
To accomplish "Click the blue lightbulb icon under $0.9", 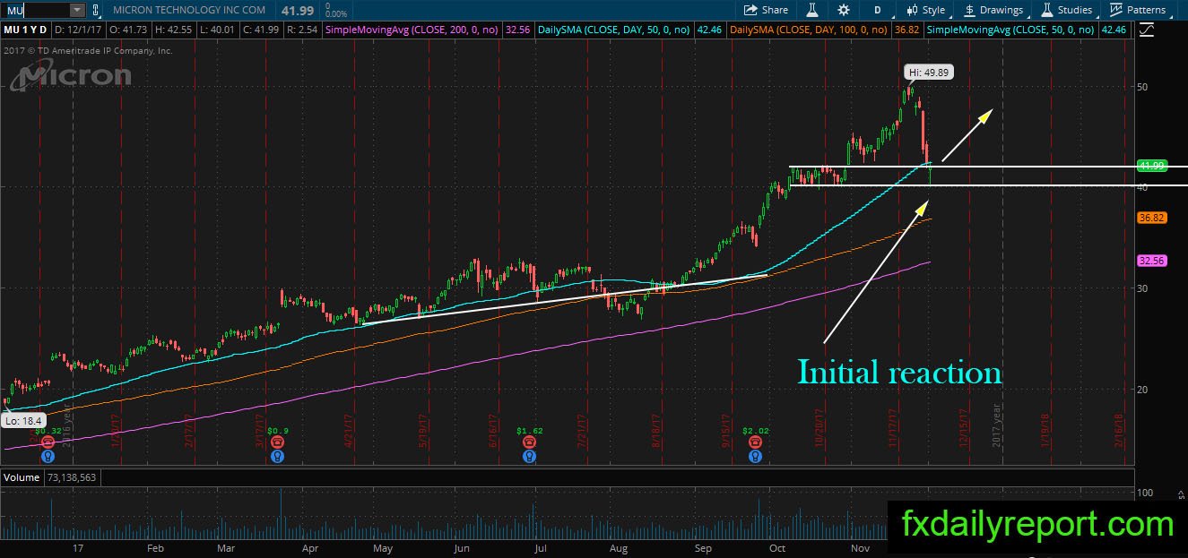I will [x=277, y=456].
